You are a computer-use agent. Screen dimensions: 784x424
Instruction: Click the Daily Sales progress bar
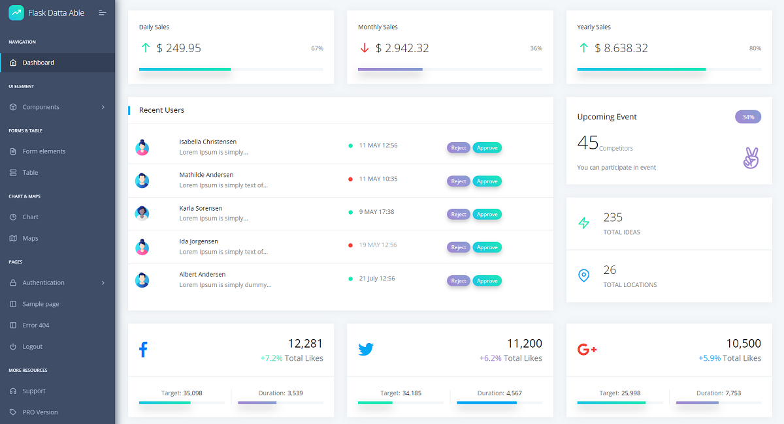click(x=231, y=69)
